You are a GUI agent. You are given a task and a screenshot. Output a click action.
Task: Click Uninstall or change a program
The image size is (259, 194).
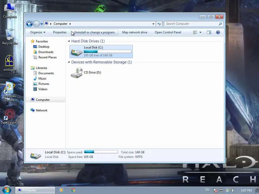[x=94, y=32]
